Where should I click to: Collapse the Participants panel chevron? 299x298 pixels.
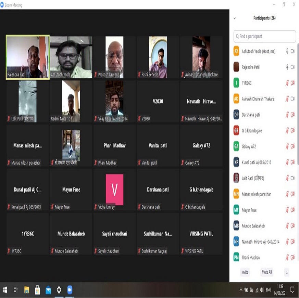pos(235,18)
